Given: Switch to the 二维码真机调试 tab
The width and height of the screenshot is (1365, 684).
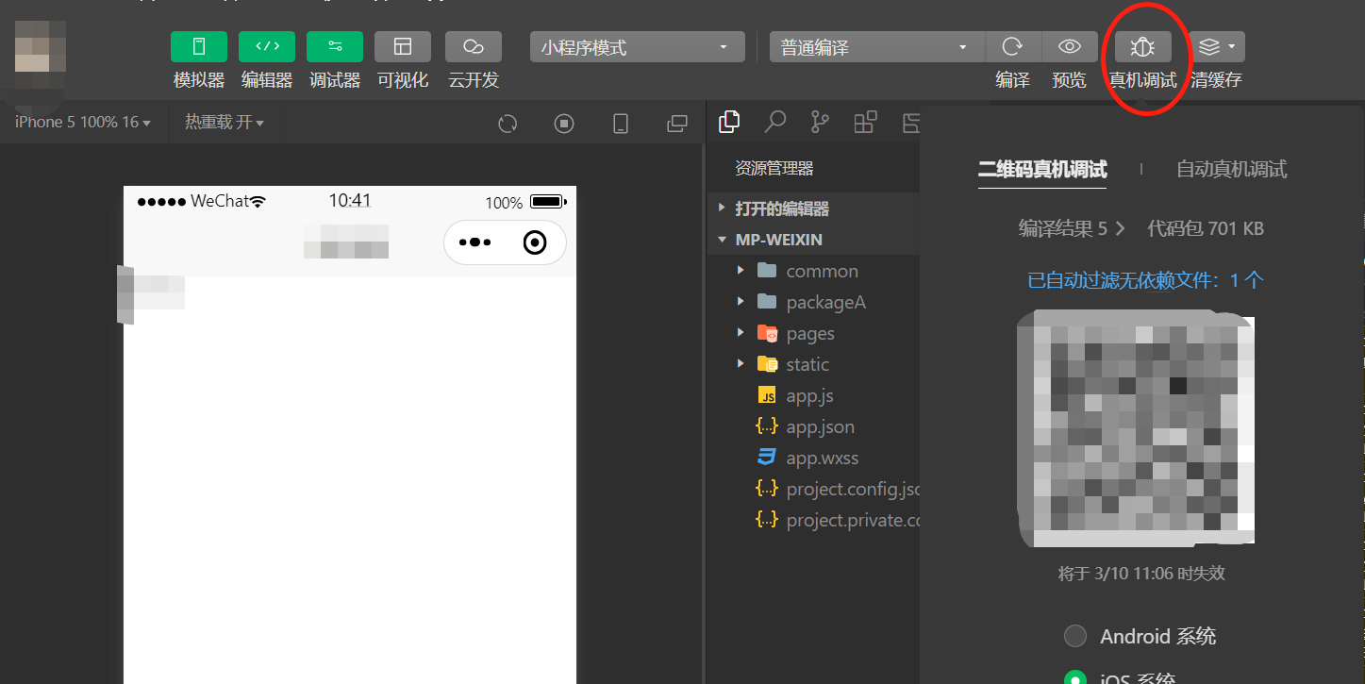Looking at the screenshot, I should coord(1042,169).
